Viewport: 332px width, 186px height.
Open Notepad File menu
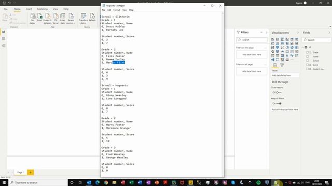coord(104,10)
